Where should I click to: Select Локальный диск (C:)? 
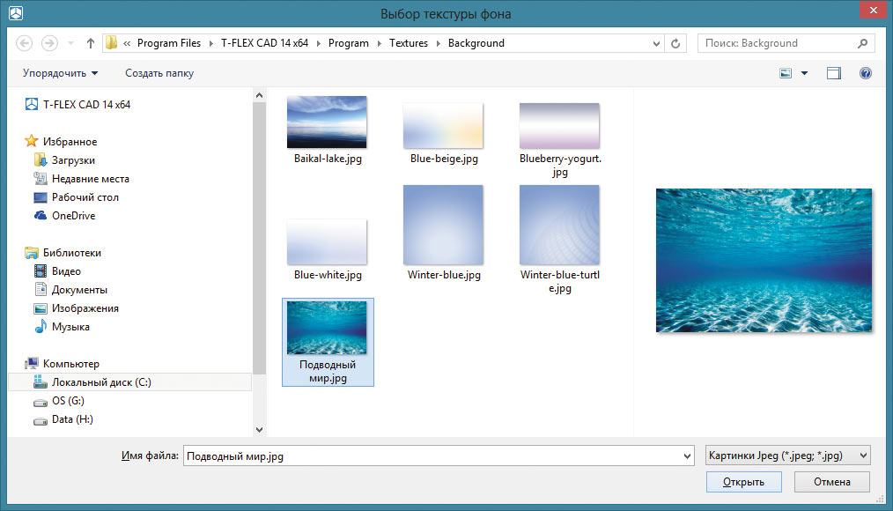click(x=129, y=382)
